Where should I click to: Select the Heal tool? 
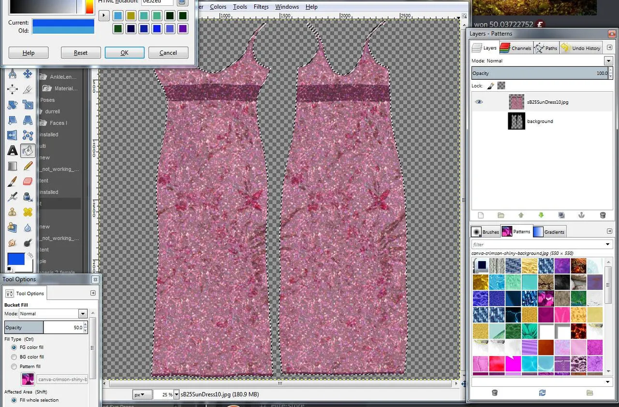[x=28, y=212]
